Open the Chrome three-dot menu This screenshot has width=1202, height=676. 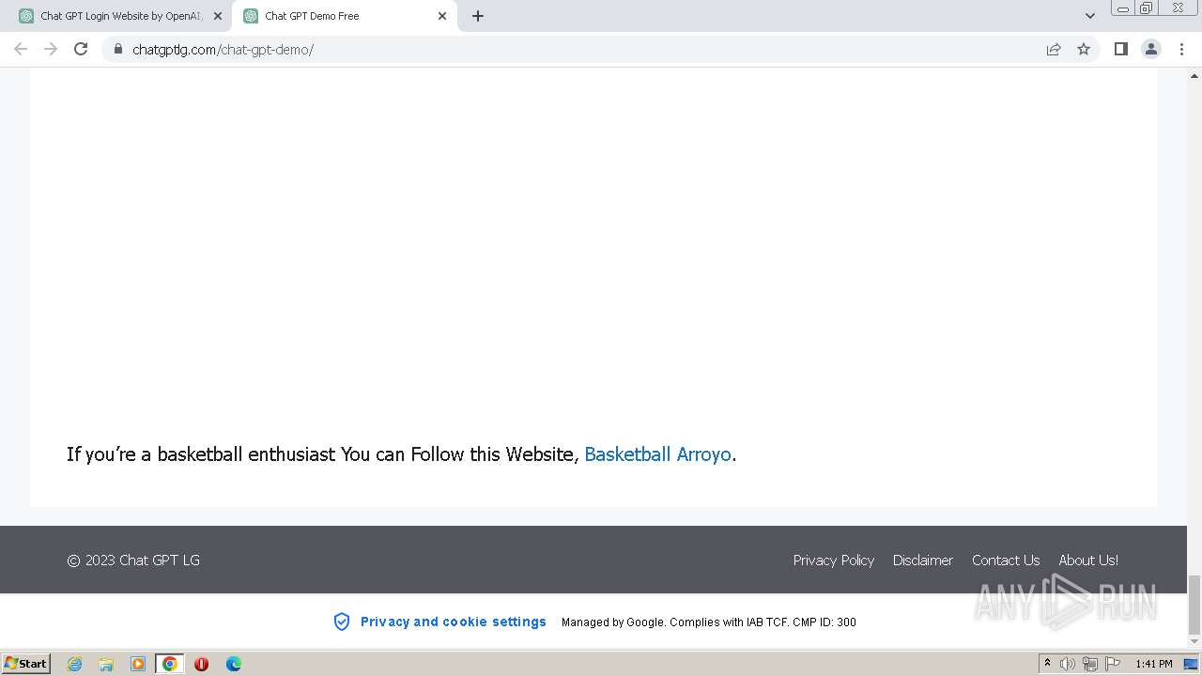1181,49
